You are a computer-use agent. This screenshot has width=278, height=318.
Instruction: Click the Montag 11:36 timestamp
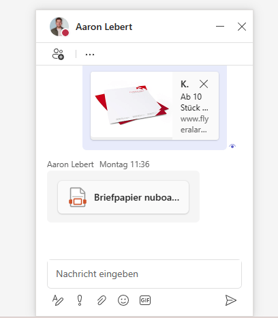click(125, 164)
